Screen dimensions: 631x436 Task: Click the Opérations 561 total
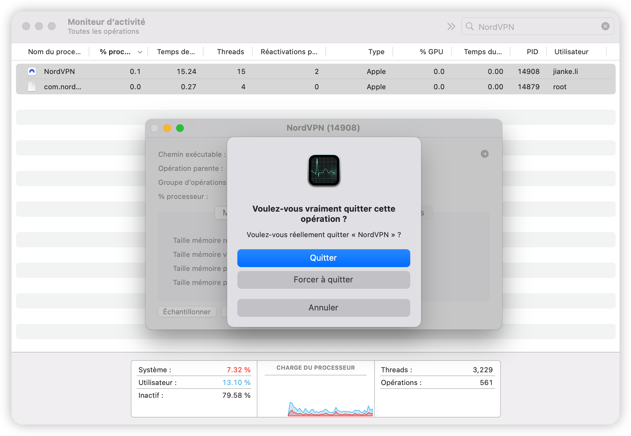486,382
